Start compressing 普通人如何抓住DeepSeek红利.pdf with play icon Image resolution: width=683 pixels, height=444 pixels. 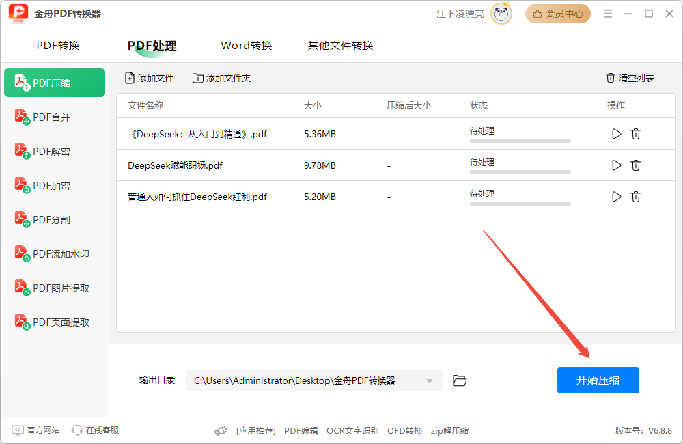616,197
